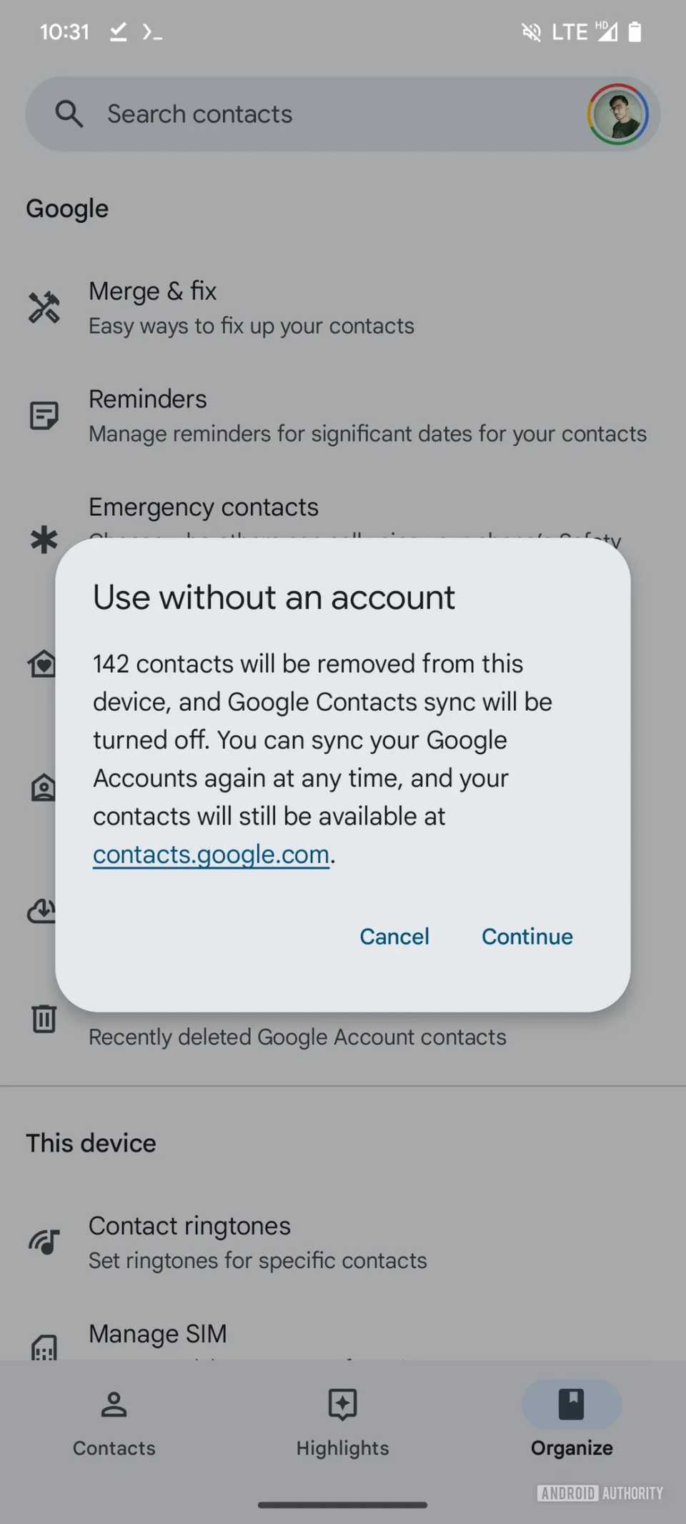This screenshot has height=1524, width=686.
Task: Switch to the Highlights tab
Action: [342, 1423]
